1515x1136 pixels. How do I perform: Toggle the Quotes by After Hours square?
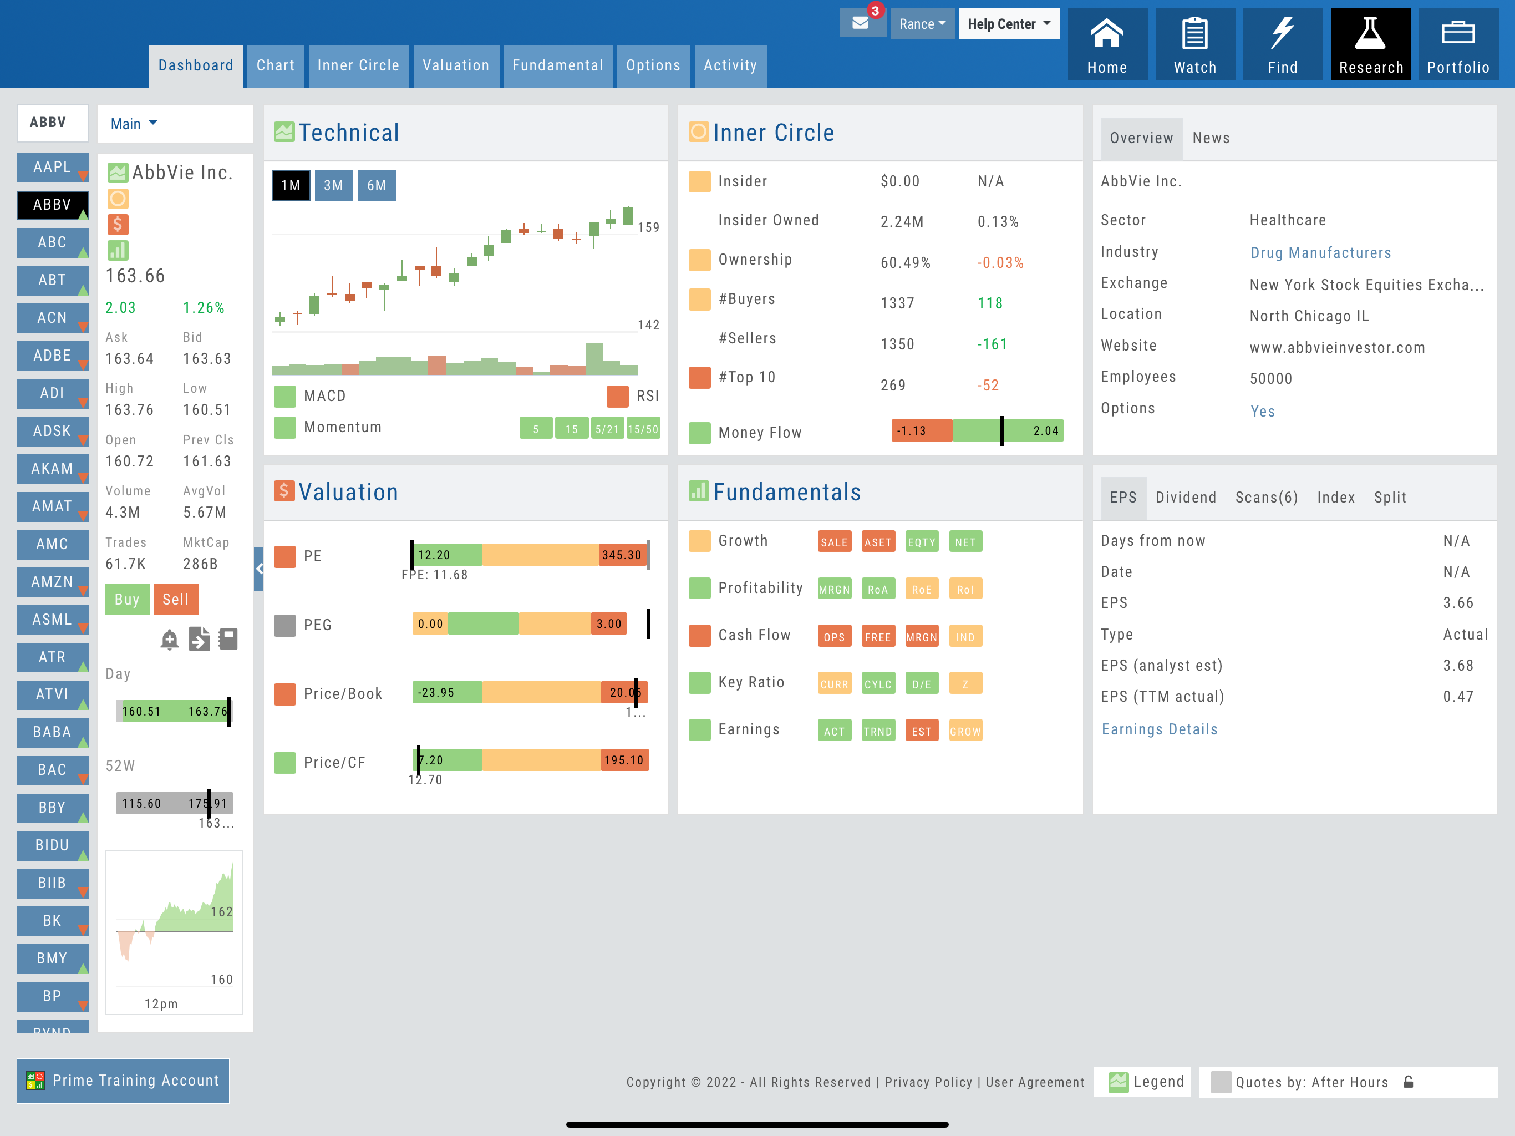pyautogui.click(x=1221, y=1082)
